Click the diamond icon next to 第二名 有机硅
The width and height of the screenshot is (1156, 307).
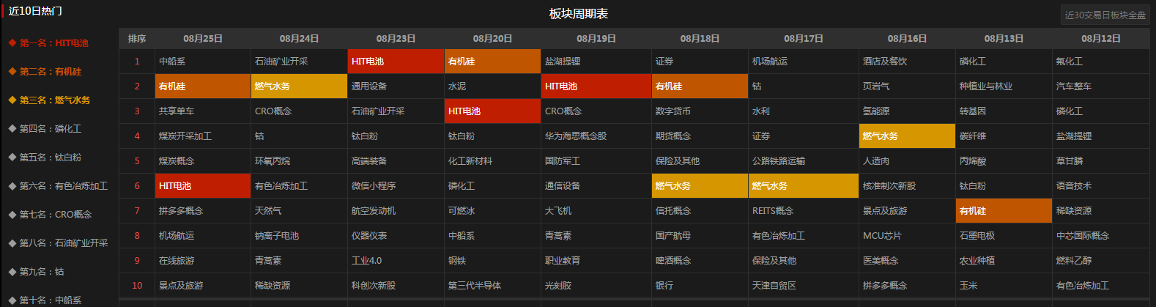point(12,72)
